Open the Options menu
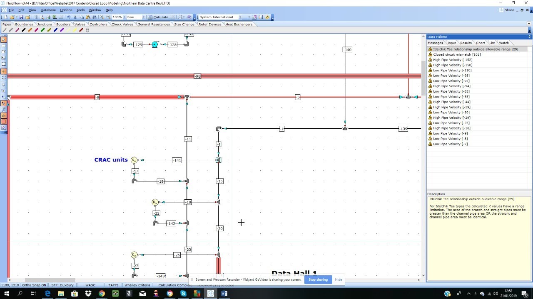The height and width of the screenshot is (299, 533). [66, 10]
